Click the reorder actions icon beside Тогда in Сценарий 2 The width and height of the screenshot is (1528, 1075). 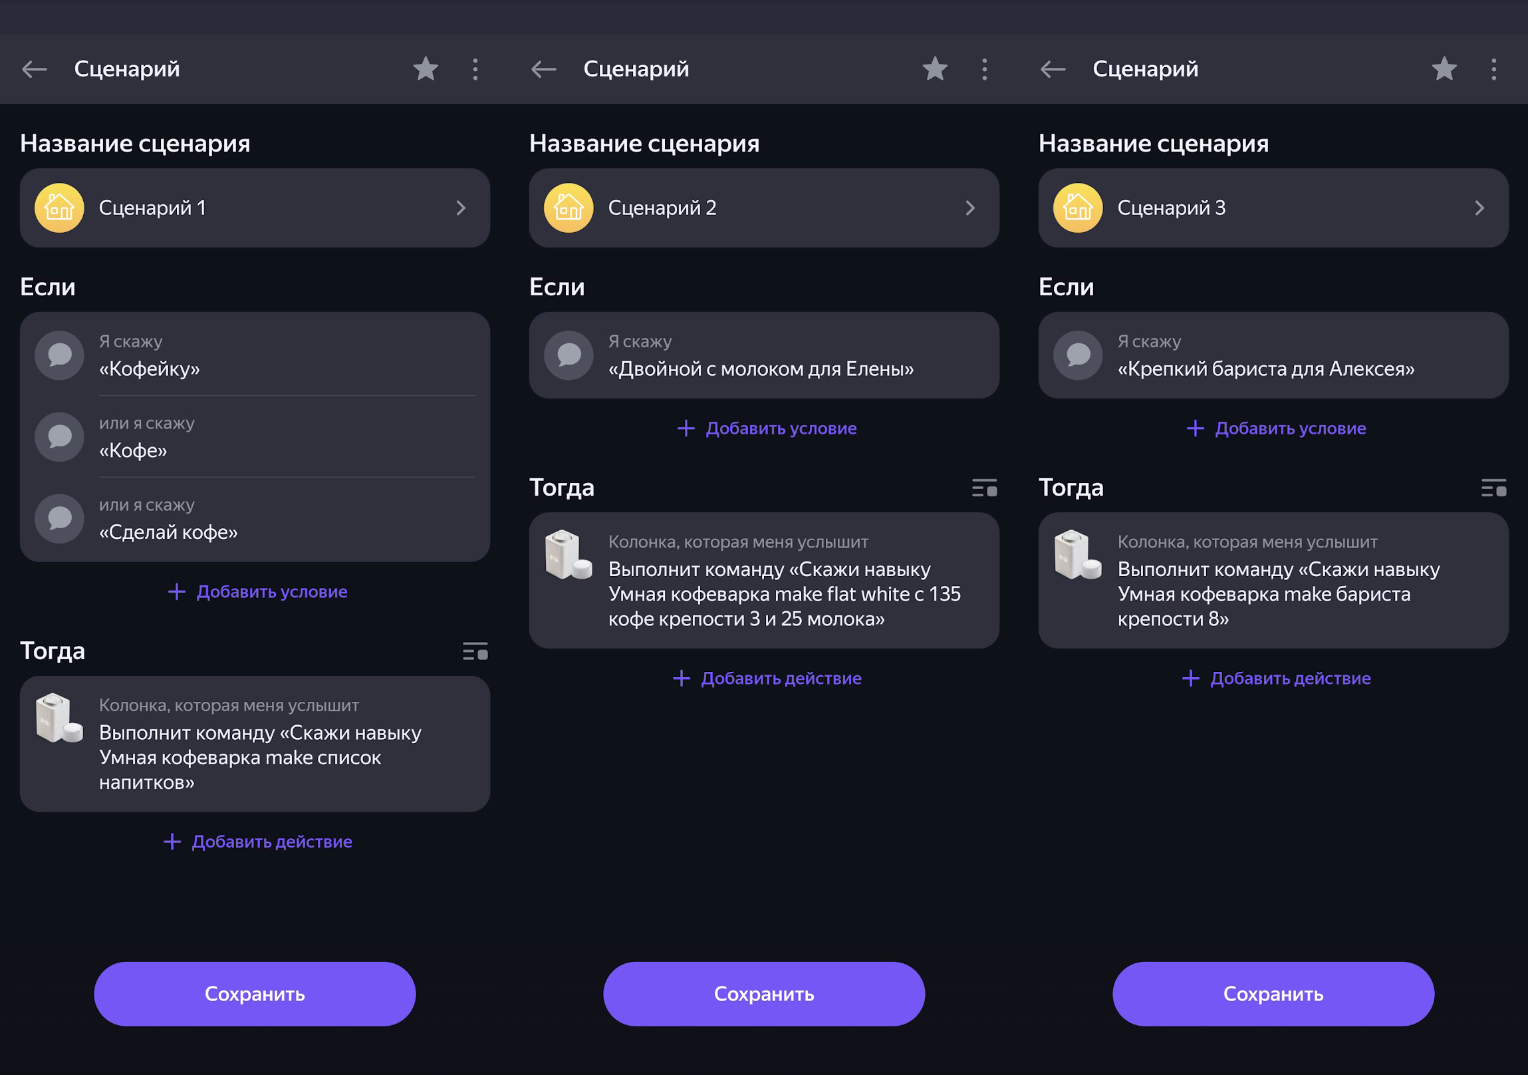984,488
